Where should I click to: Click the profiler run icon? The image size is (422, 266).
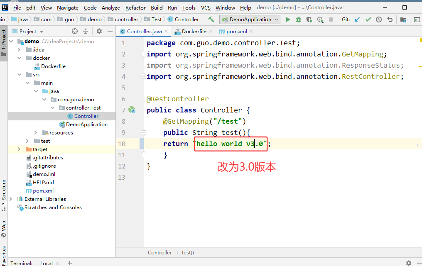click(x=320, y=20)
